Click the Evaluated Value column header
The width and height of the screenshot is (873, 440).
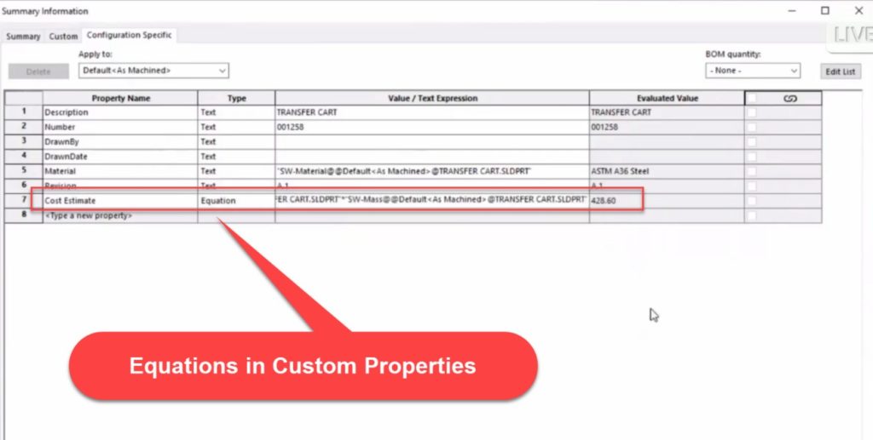[667, 99]
